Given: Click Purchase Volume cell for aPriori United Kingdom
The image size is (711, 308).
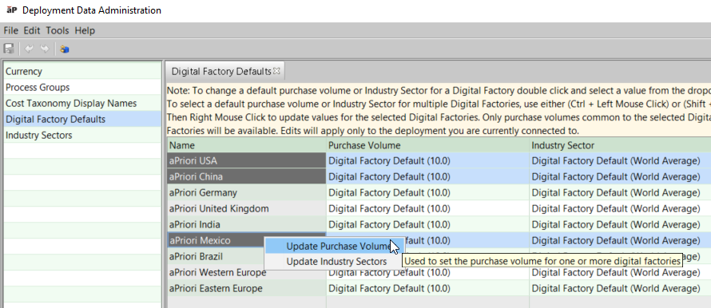Looking at the screenshot, I should [427, 208].
